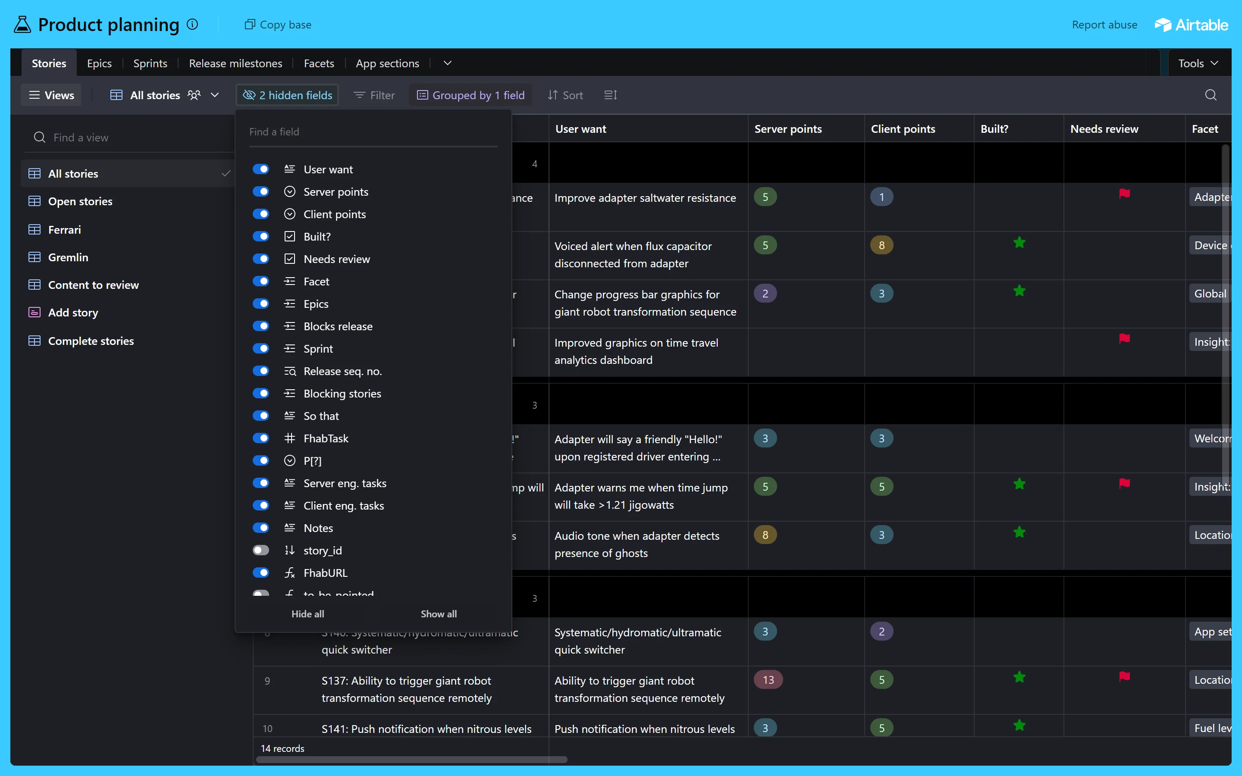
Task: Click the base info icon beside Product planning
Action: click(x=192, y=24)
